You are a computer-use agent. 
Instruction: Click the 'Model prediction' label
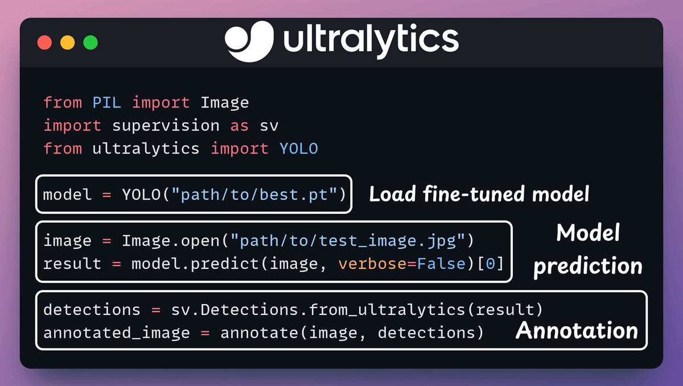click(x=588, y=249)
